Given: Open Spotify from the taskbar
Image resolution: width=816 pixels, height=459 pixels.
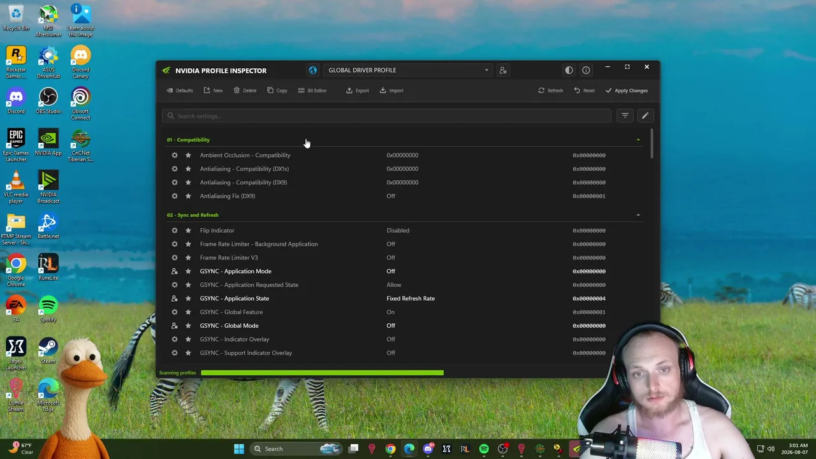Looking at the screenshot, I should pyautogui.click(x=484, y=449).
